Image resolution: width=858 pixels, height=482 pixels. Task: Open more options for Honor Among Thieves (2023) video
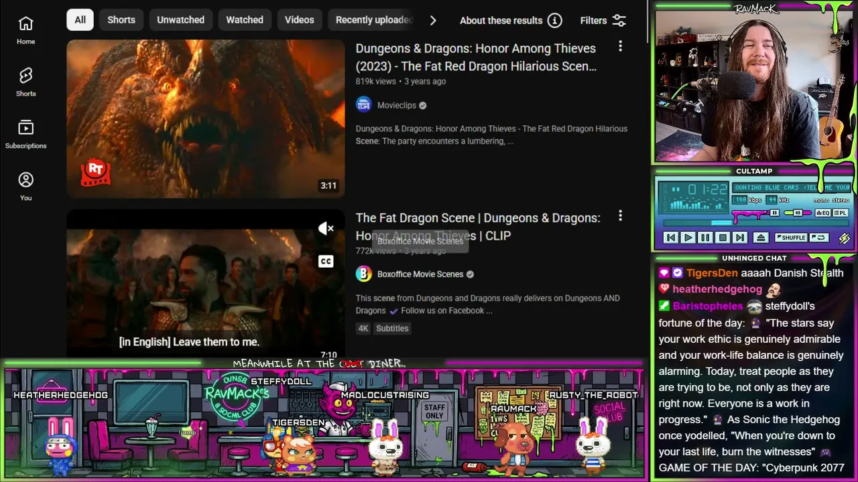(620, 46)
